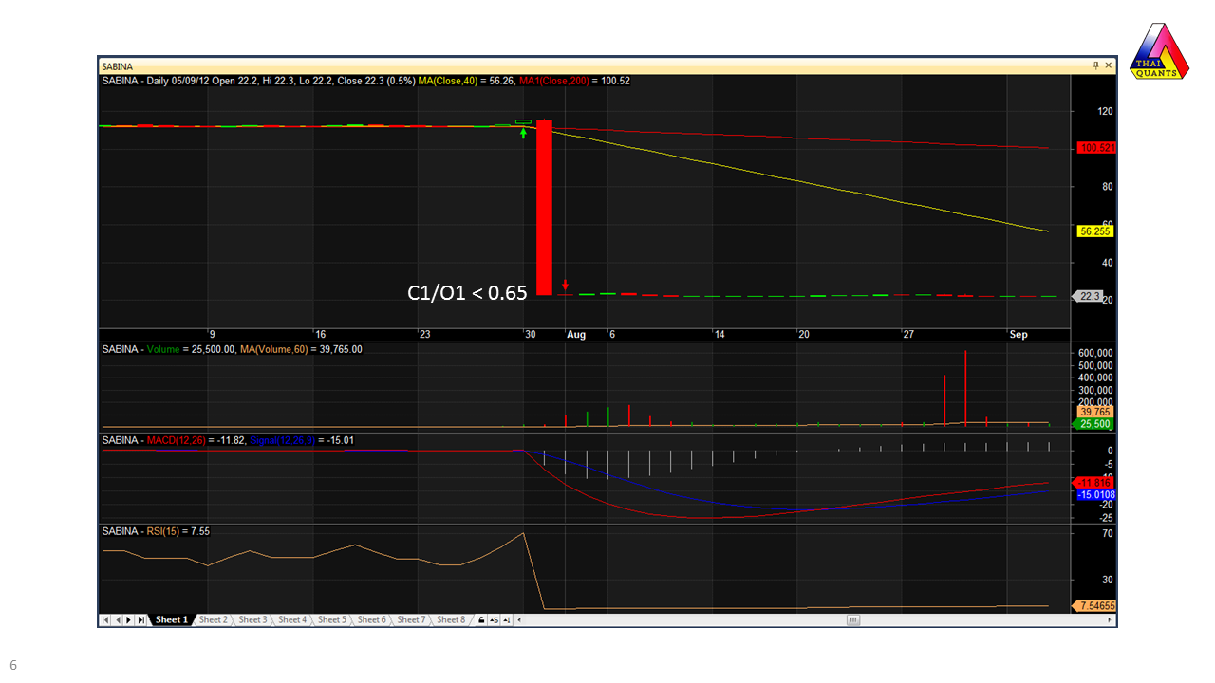
Task: Click the previous sheet arrow
Action: [117, 620]
